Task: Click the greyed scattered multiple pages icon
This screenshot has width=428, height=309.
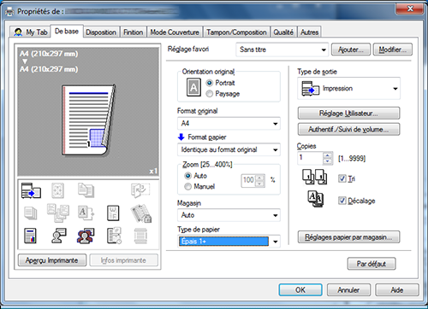Action: pos(58,213)
